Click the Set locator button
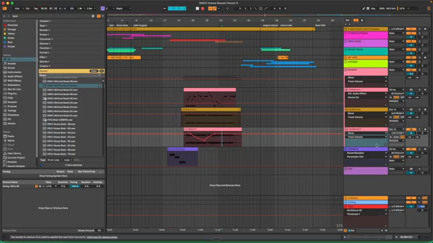The image size is (433, 243). pyautogui.click(x=347, y=20)
